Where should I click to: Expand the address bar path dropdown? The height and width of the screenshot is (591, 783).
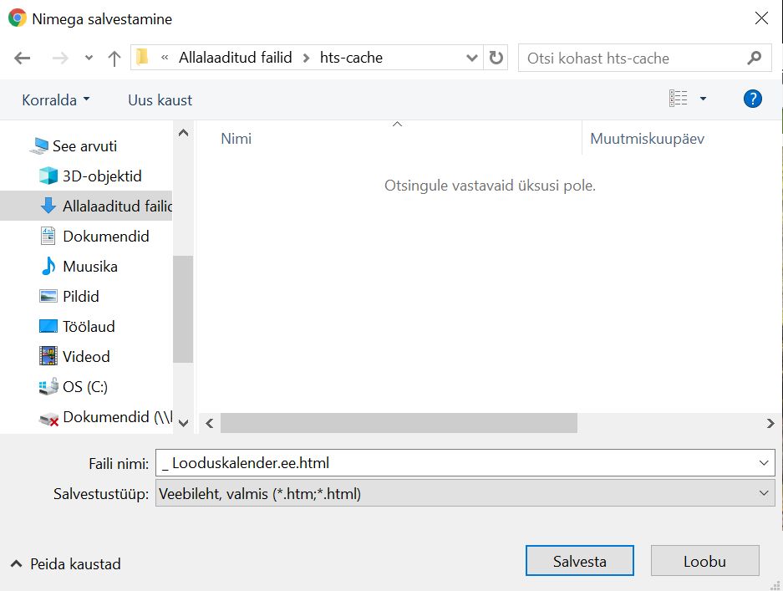coord(471,58)
